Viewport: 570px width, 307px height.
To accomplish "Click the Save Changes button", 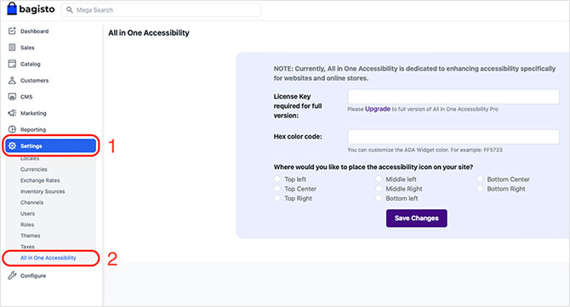I will coord(417,218).
